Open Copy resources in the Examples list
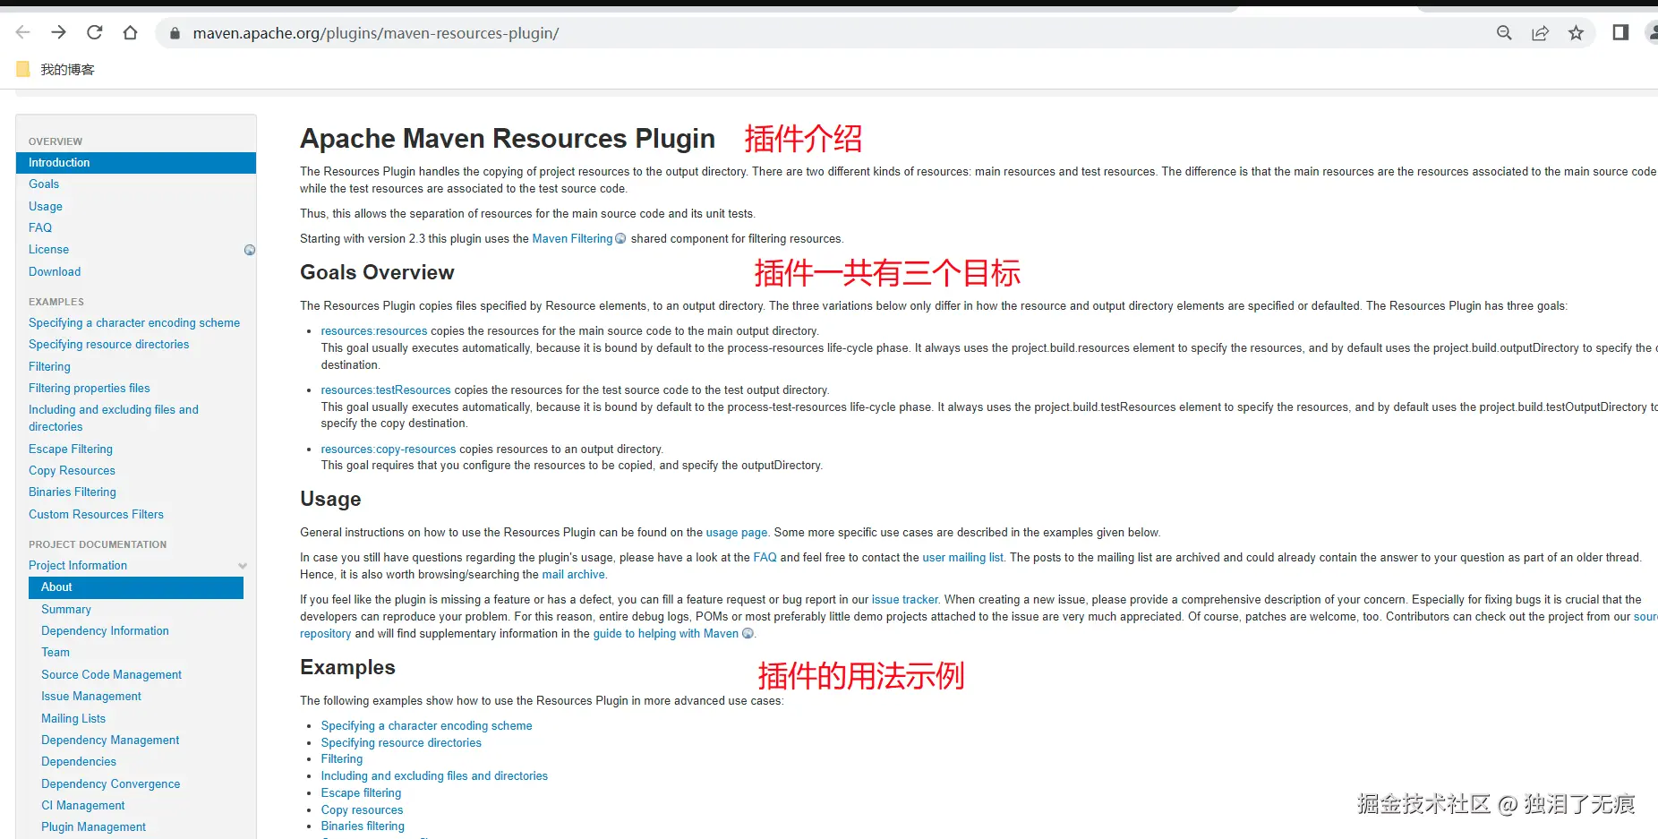The height and width of the screenshot is (839, 1658). pyautogui.click(x=362, y=810)
